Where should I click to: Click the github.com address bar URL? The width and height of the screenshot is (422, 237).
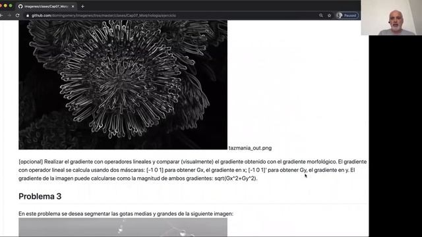tap(104, 16)
